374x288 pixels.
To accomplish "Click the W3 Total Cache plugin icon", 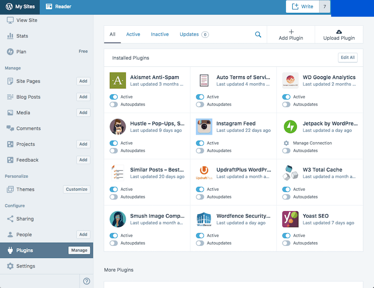I will click(x=290, y=173).
